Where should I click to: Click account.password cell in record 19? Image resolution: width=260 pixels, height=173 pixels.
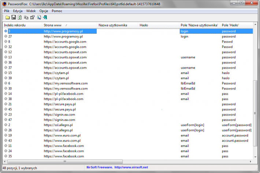pos(235,135)
